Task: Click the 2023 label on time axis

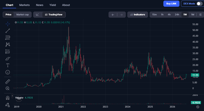Action: (x=105, y=107)
